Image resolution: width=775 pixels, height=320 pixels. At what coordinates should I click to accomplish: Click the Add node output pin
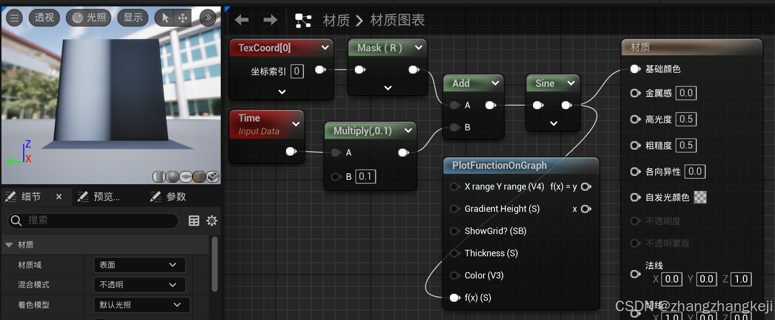pos(490,105)
